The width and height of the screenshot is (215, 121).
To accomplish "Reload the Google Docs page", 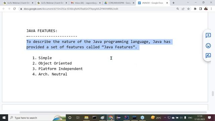I will (x=14, y=9).
